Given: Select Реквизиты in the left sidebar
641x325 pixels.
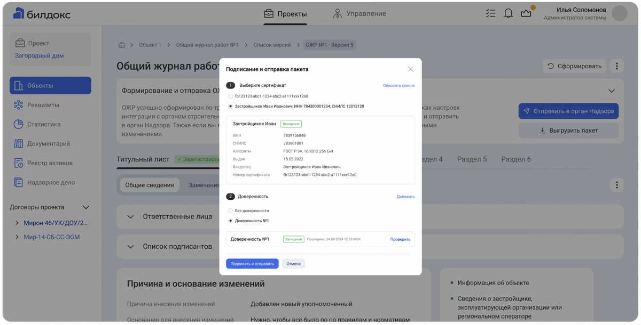Looking at the screenshot, I should coord(49,104).
